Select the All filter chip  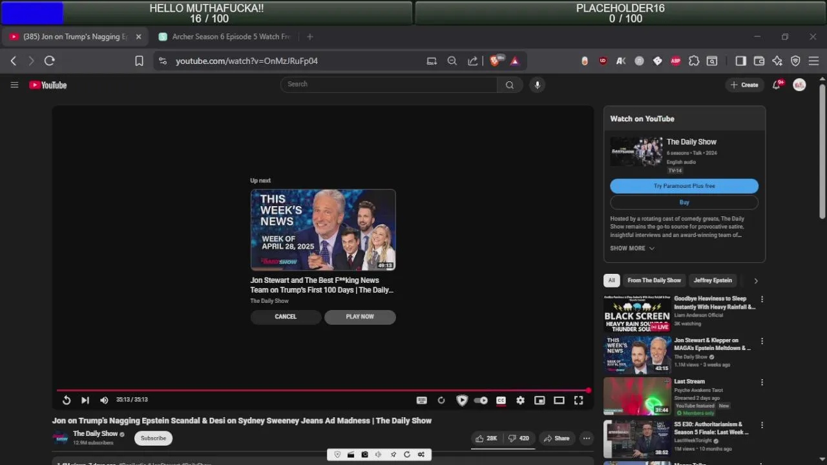[x=611, y=280]
